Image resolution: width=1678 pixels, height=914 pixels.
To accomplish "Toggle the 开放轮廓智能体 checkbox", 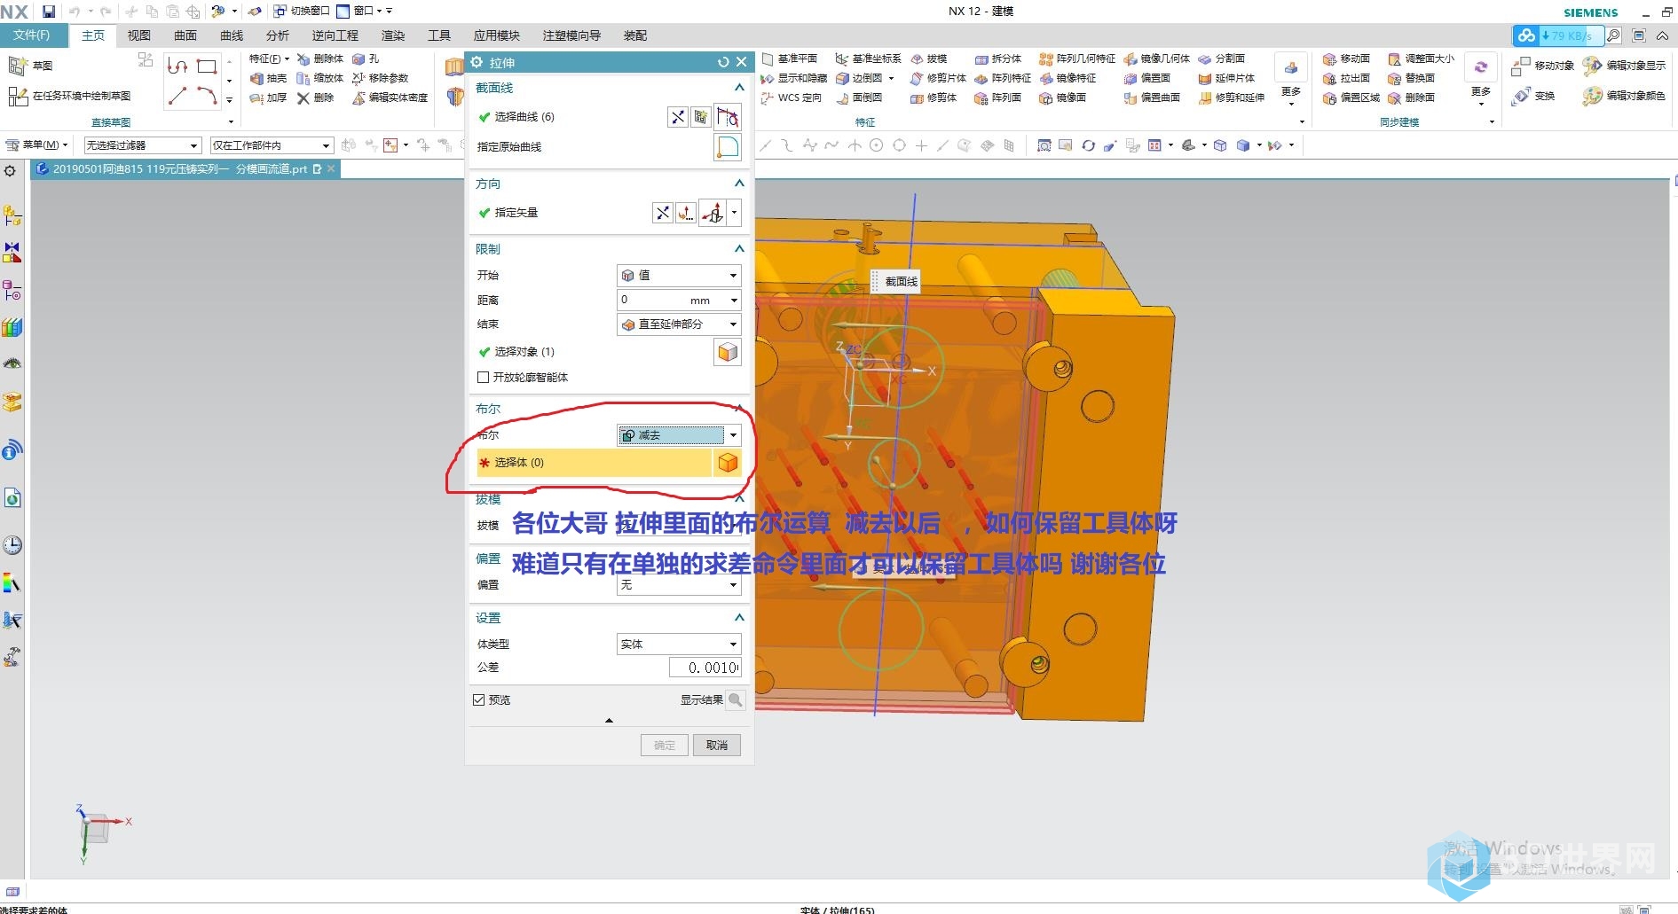I will pos(484,378).
